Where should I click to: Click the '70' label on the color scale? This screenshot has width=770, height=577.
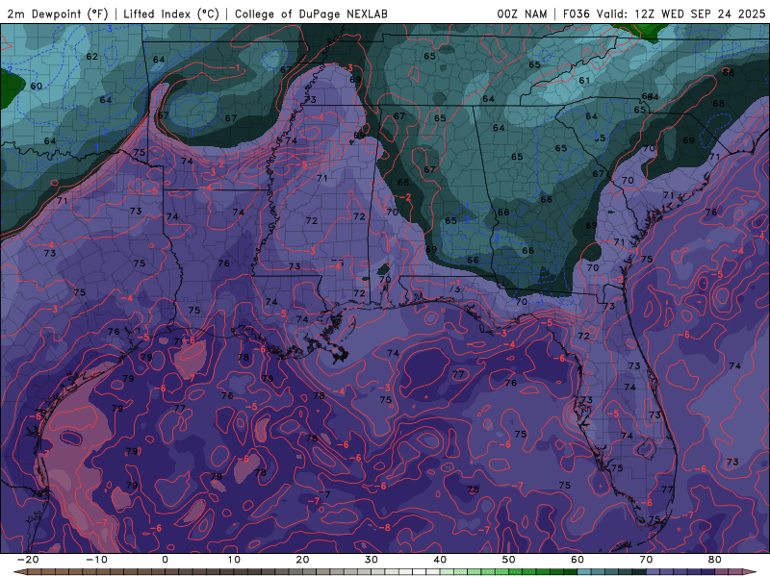tap(646, 560)
